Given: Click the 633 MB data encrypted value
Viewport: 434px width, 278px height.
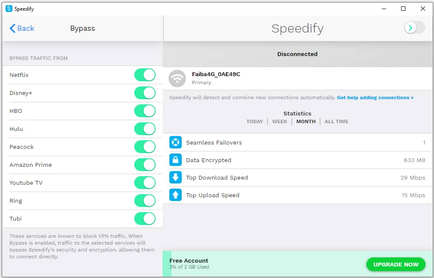Looking at the screenshot, I should pos(414,160).
